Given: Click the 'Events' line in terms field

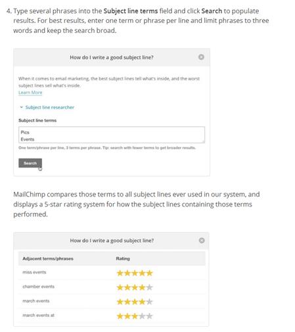Looking at the screenshot, I should click(28, 139).
